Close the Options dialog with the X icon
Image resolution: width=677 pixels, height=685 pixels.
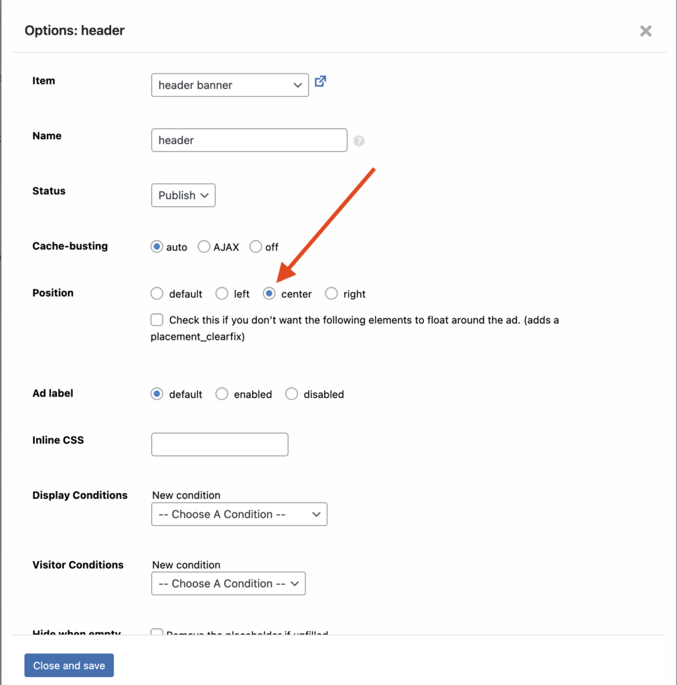(x=646, y=31)
